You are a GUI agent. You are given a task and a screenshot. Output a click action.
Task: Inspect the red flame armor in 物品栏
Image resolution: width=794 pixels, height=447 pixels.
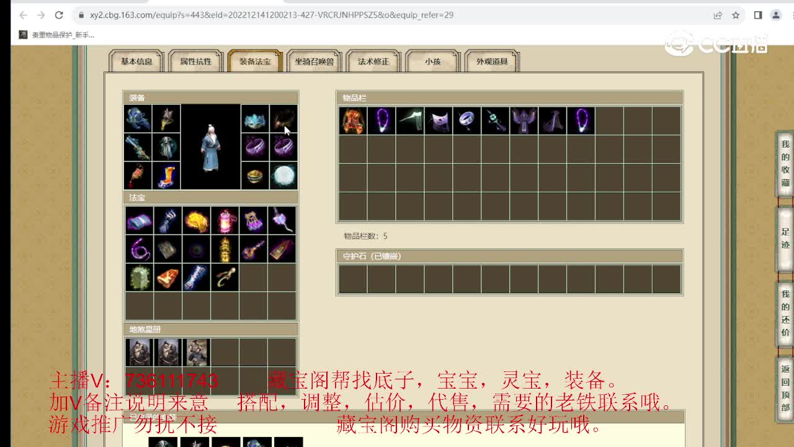(352, 120)
